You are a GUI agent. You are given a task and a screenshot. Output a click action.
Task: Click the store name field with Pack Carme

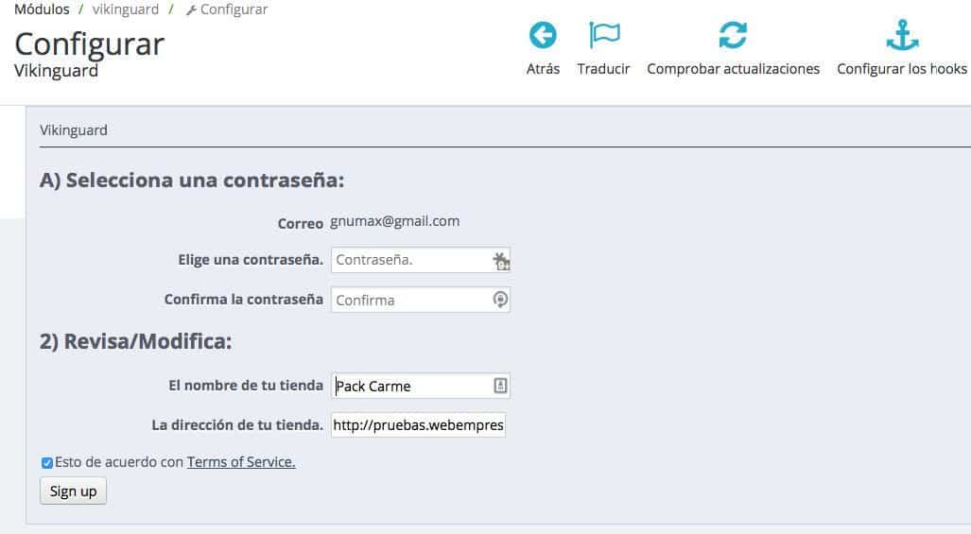421,386
